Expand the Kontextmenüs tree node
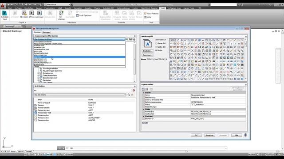The image size is (284, 159). point(38,73)
